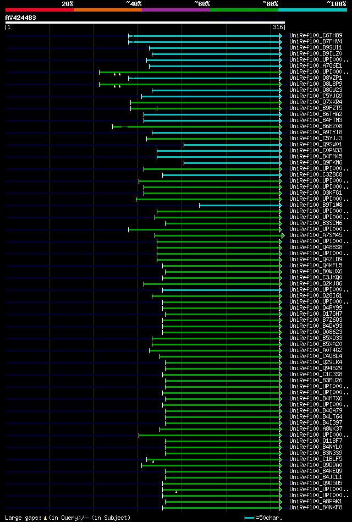
Task: Select the UniRef100_A8WK37 label
Action: [316, 429]
